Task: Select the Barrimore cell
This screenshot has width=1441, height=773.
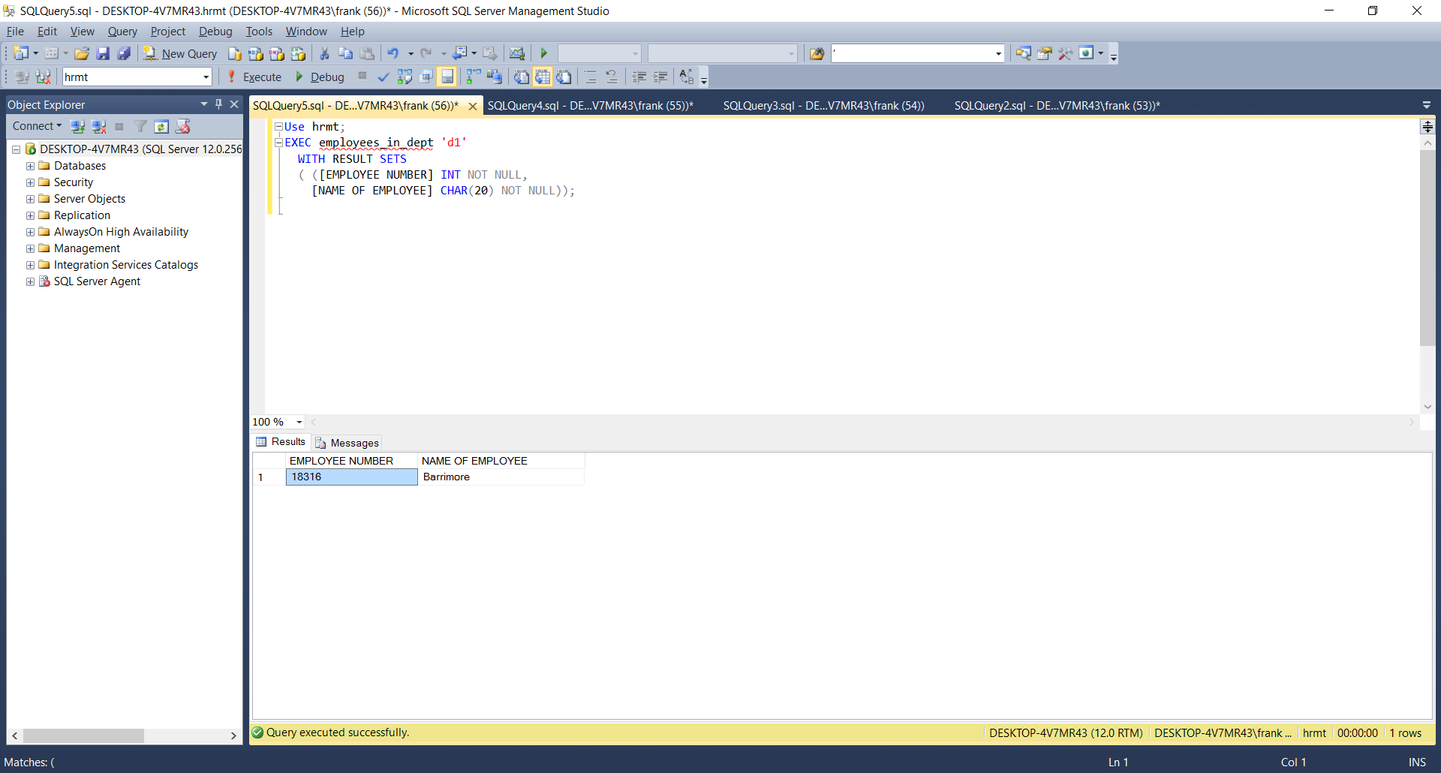Action: click(x=501, y=477)
